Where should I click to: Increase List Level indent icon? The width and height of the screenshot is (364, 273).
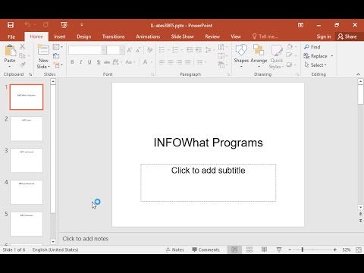199,50
